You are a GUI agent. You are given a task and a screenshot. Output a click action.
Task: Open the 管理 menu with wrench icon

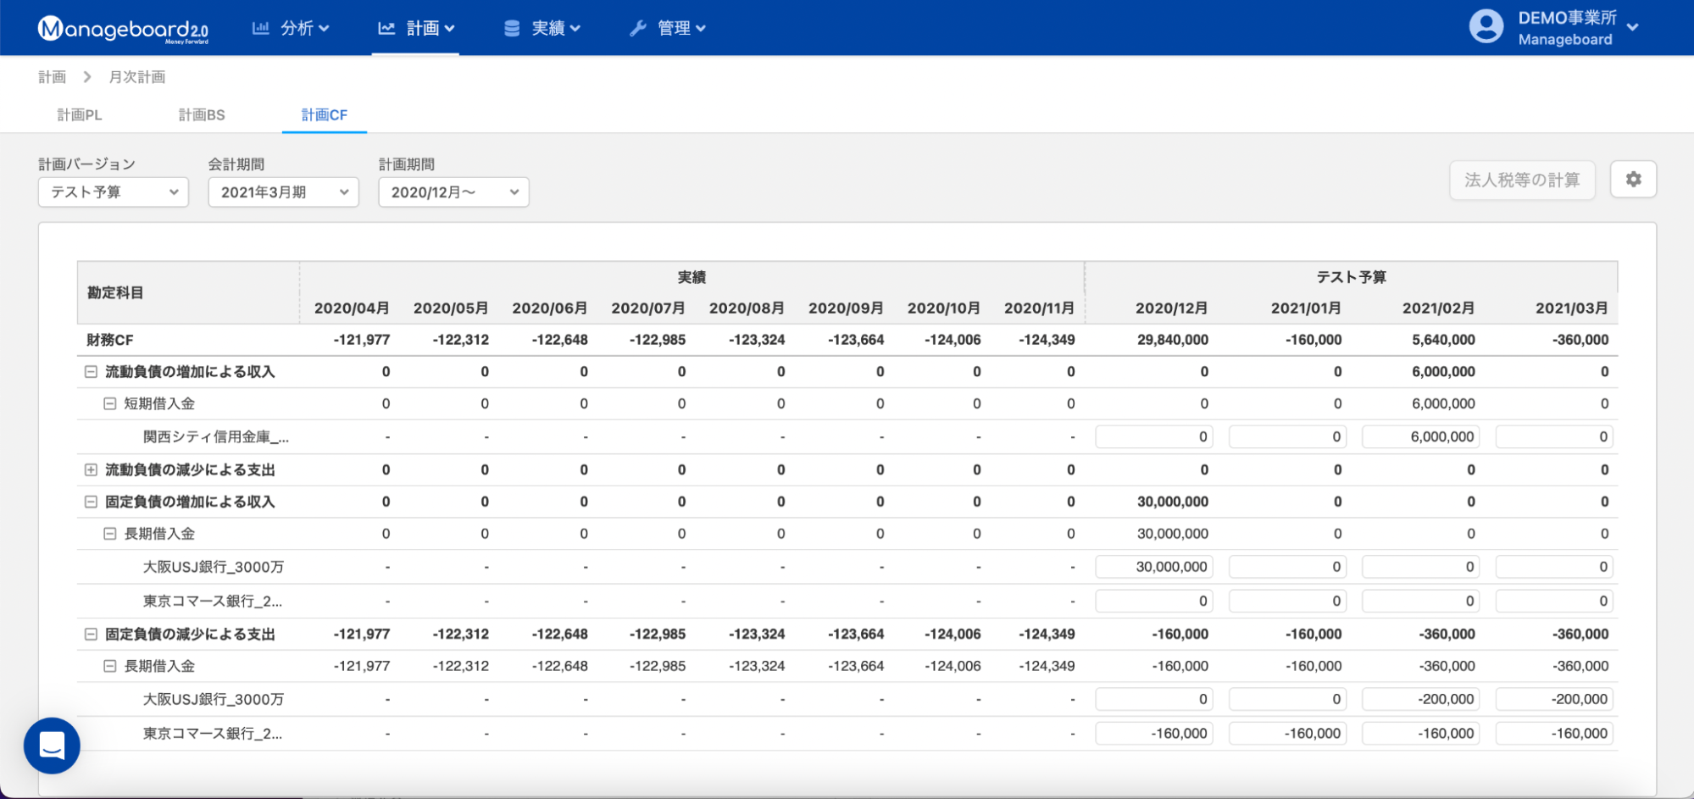click(668, 29)
